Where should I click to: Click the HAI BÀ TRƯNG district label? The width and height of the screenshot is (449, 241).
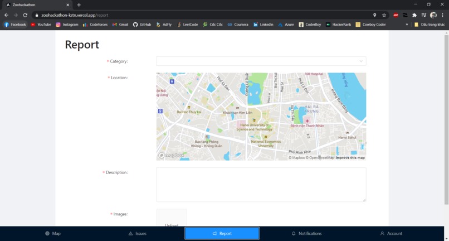pos(311,109)
